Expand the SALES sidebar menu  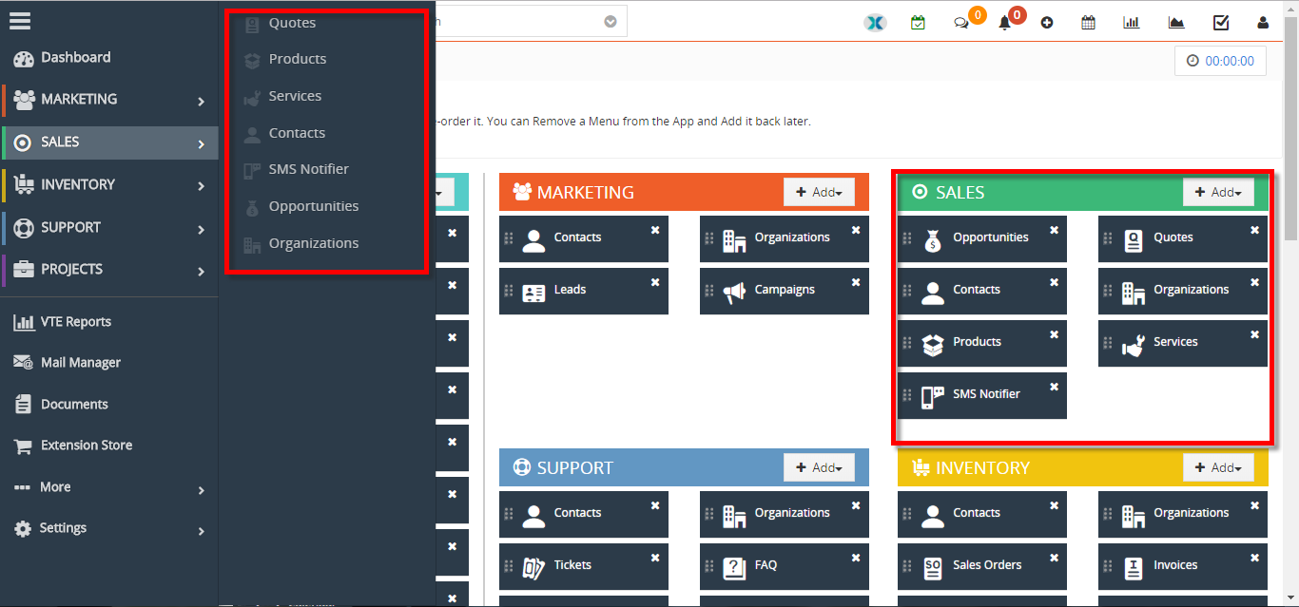pos(109,142)
